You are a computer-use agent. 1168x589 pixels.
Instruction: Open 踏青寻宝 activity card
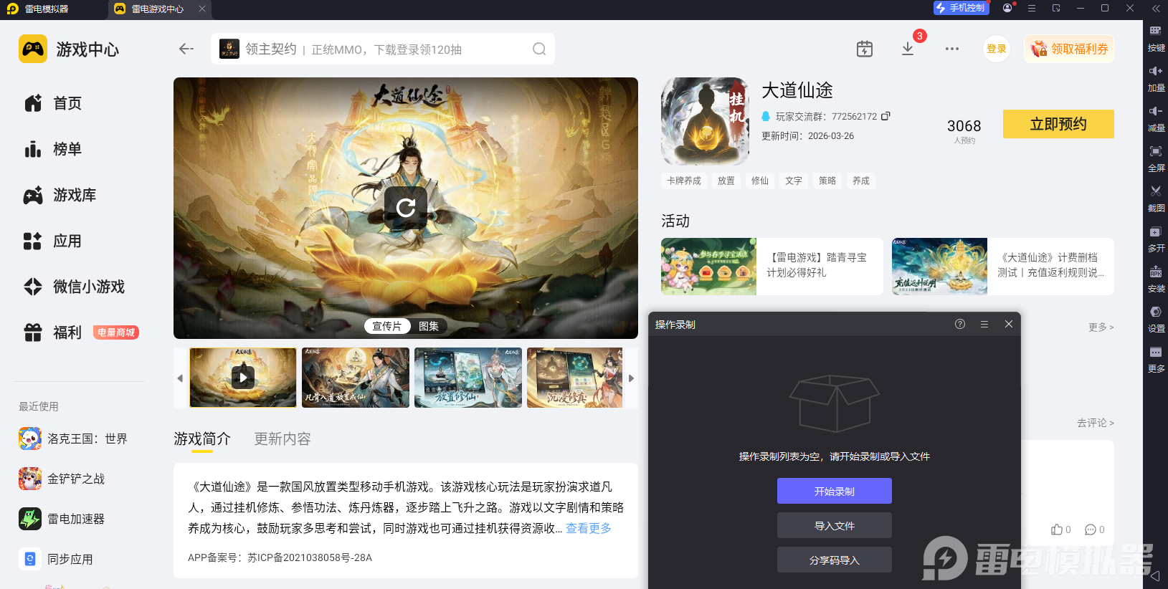point(772,267)
